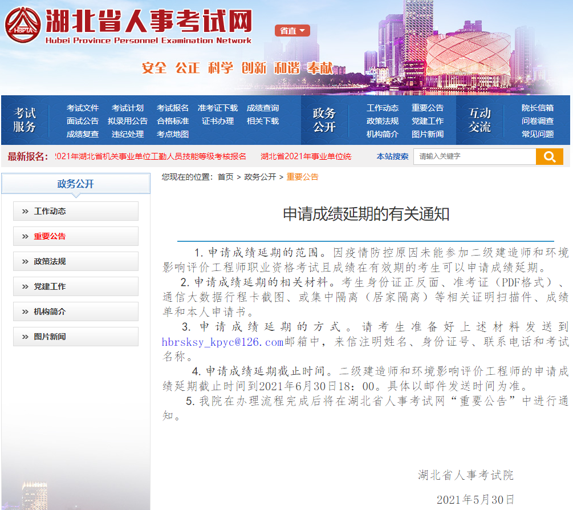Click the HBPTA site logo
Screen dimensions: 573x510
[23, 25]
